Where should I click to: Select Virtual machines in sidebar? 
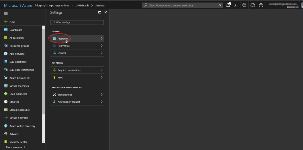coord(19,86)
